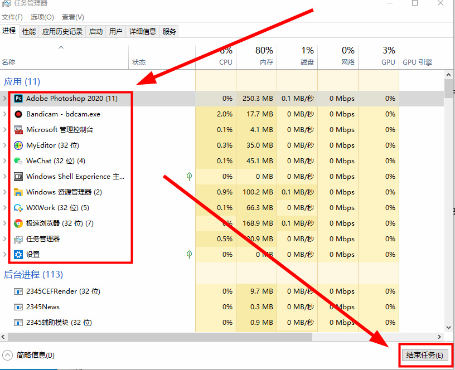The image size is (455, 370).
Task: Collapse to 简略信息 view
Action: point(29,355)
